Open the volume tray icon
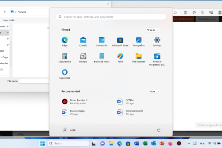 pos(214,143)
